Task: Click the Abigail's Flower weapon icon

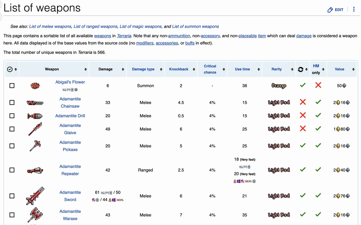Action: tap(35, 85)
